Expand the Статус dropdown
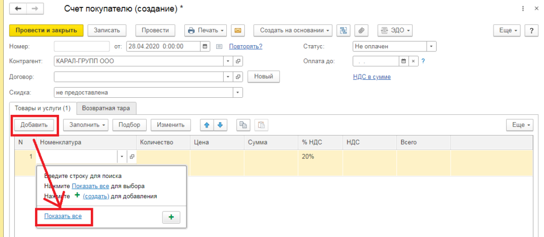 (x=431, y=46)
